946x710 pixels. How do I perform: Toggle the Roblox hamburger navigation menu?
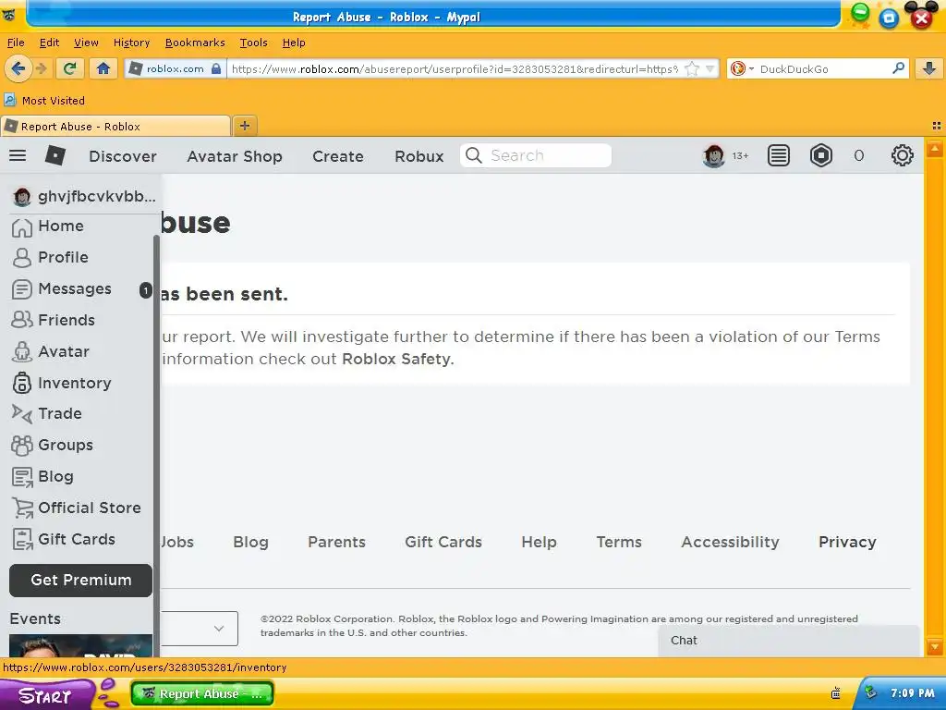(x=18, y=155)
